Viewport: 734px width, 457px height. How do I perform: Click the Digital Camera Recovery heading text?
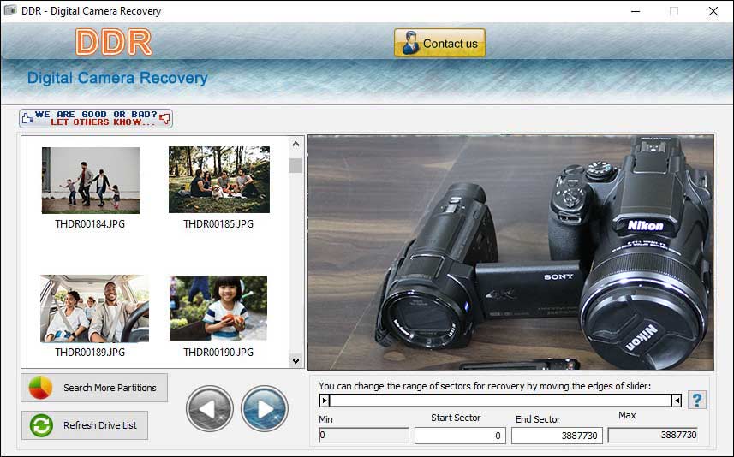pyautogui.click(x=117, y=78)
